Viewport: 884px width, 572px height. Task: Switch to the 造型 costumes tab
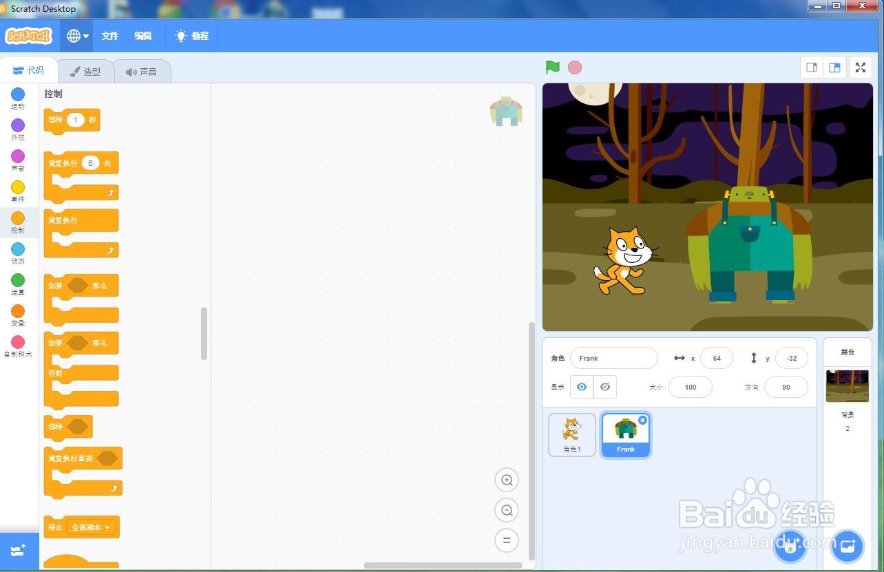pyautogui.click(x=85, y=72)
